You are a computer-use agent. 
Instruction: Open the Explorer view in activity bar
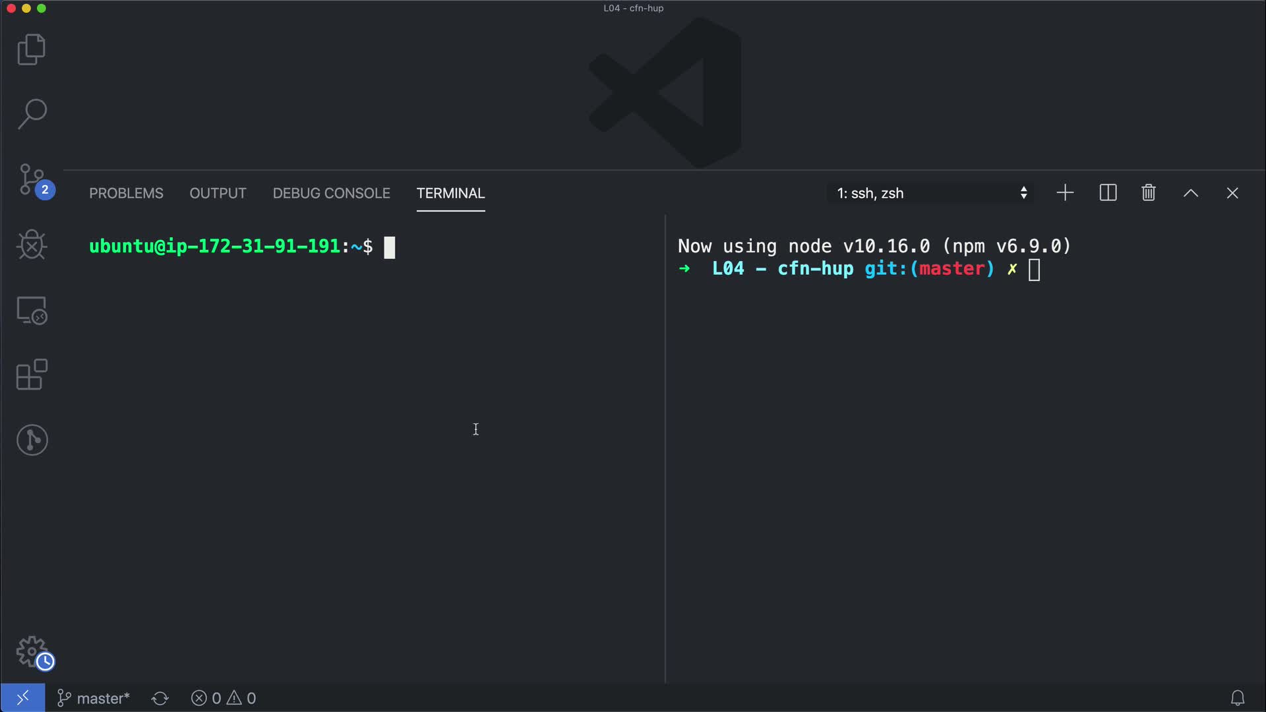pos(32,49)
